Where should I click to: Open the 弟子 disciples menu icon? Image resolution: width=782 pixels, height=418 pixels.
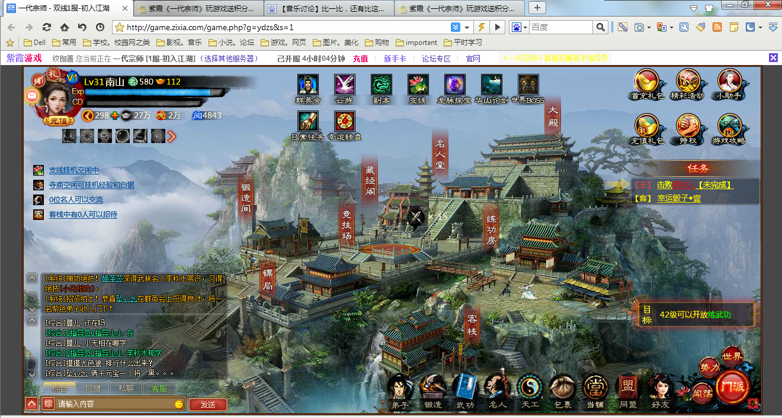tap(399, 391)
